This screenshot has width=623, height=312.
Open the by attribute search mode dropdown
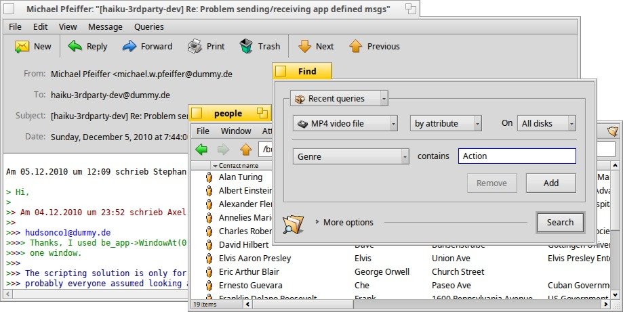[x=446, y=123]
